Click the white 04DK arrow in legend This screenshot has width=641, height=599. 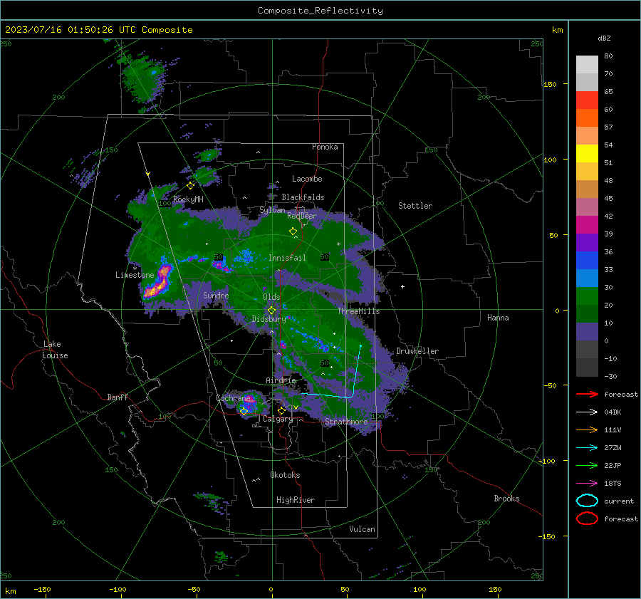(587, 412)
